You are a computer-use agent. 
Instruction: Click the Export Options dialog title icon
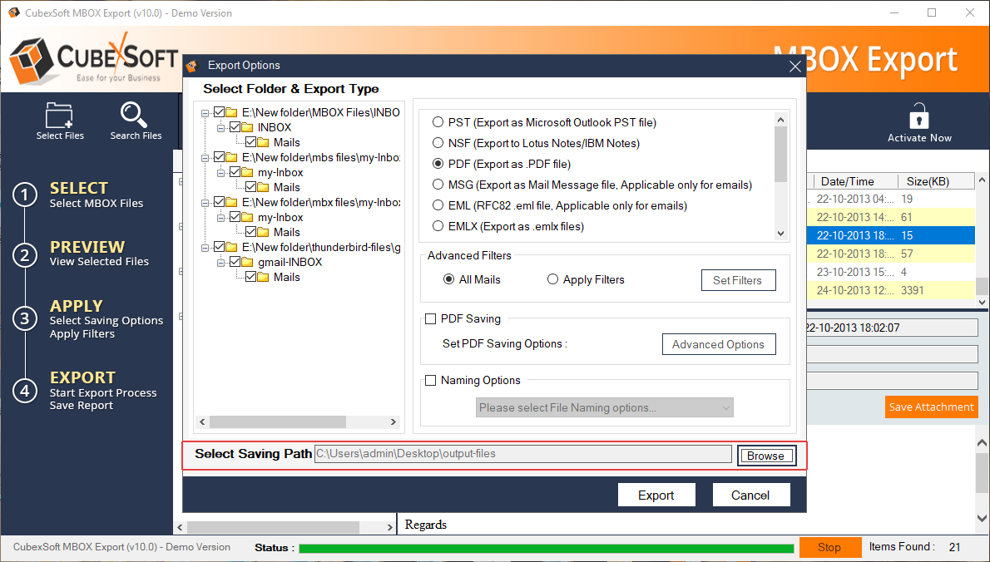(192, 66)
